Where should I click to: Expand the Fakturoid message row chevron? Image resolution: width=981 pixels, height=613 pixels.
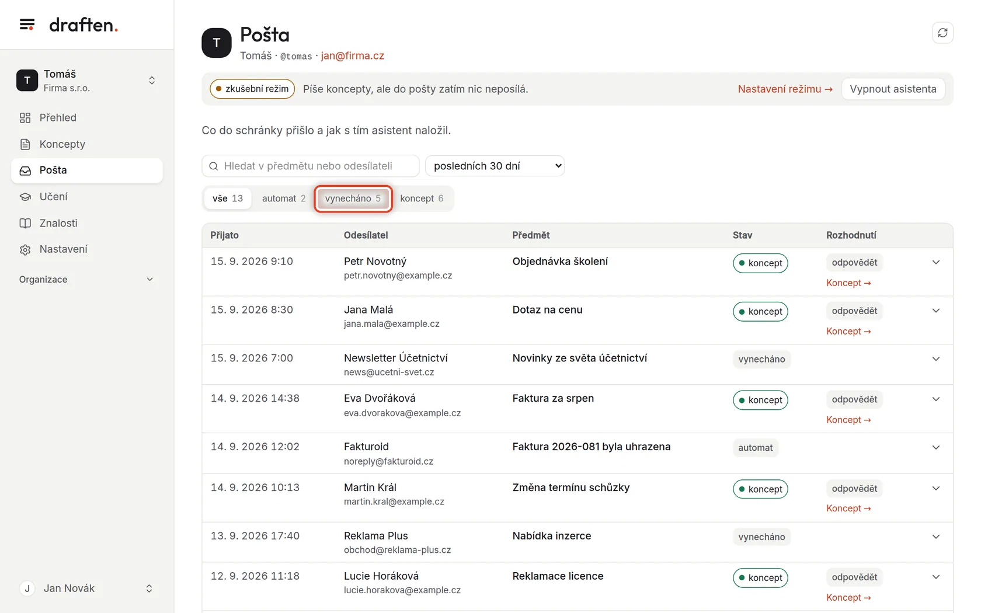tap(936, 448)
